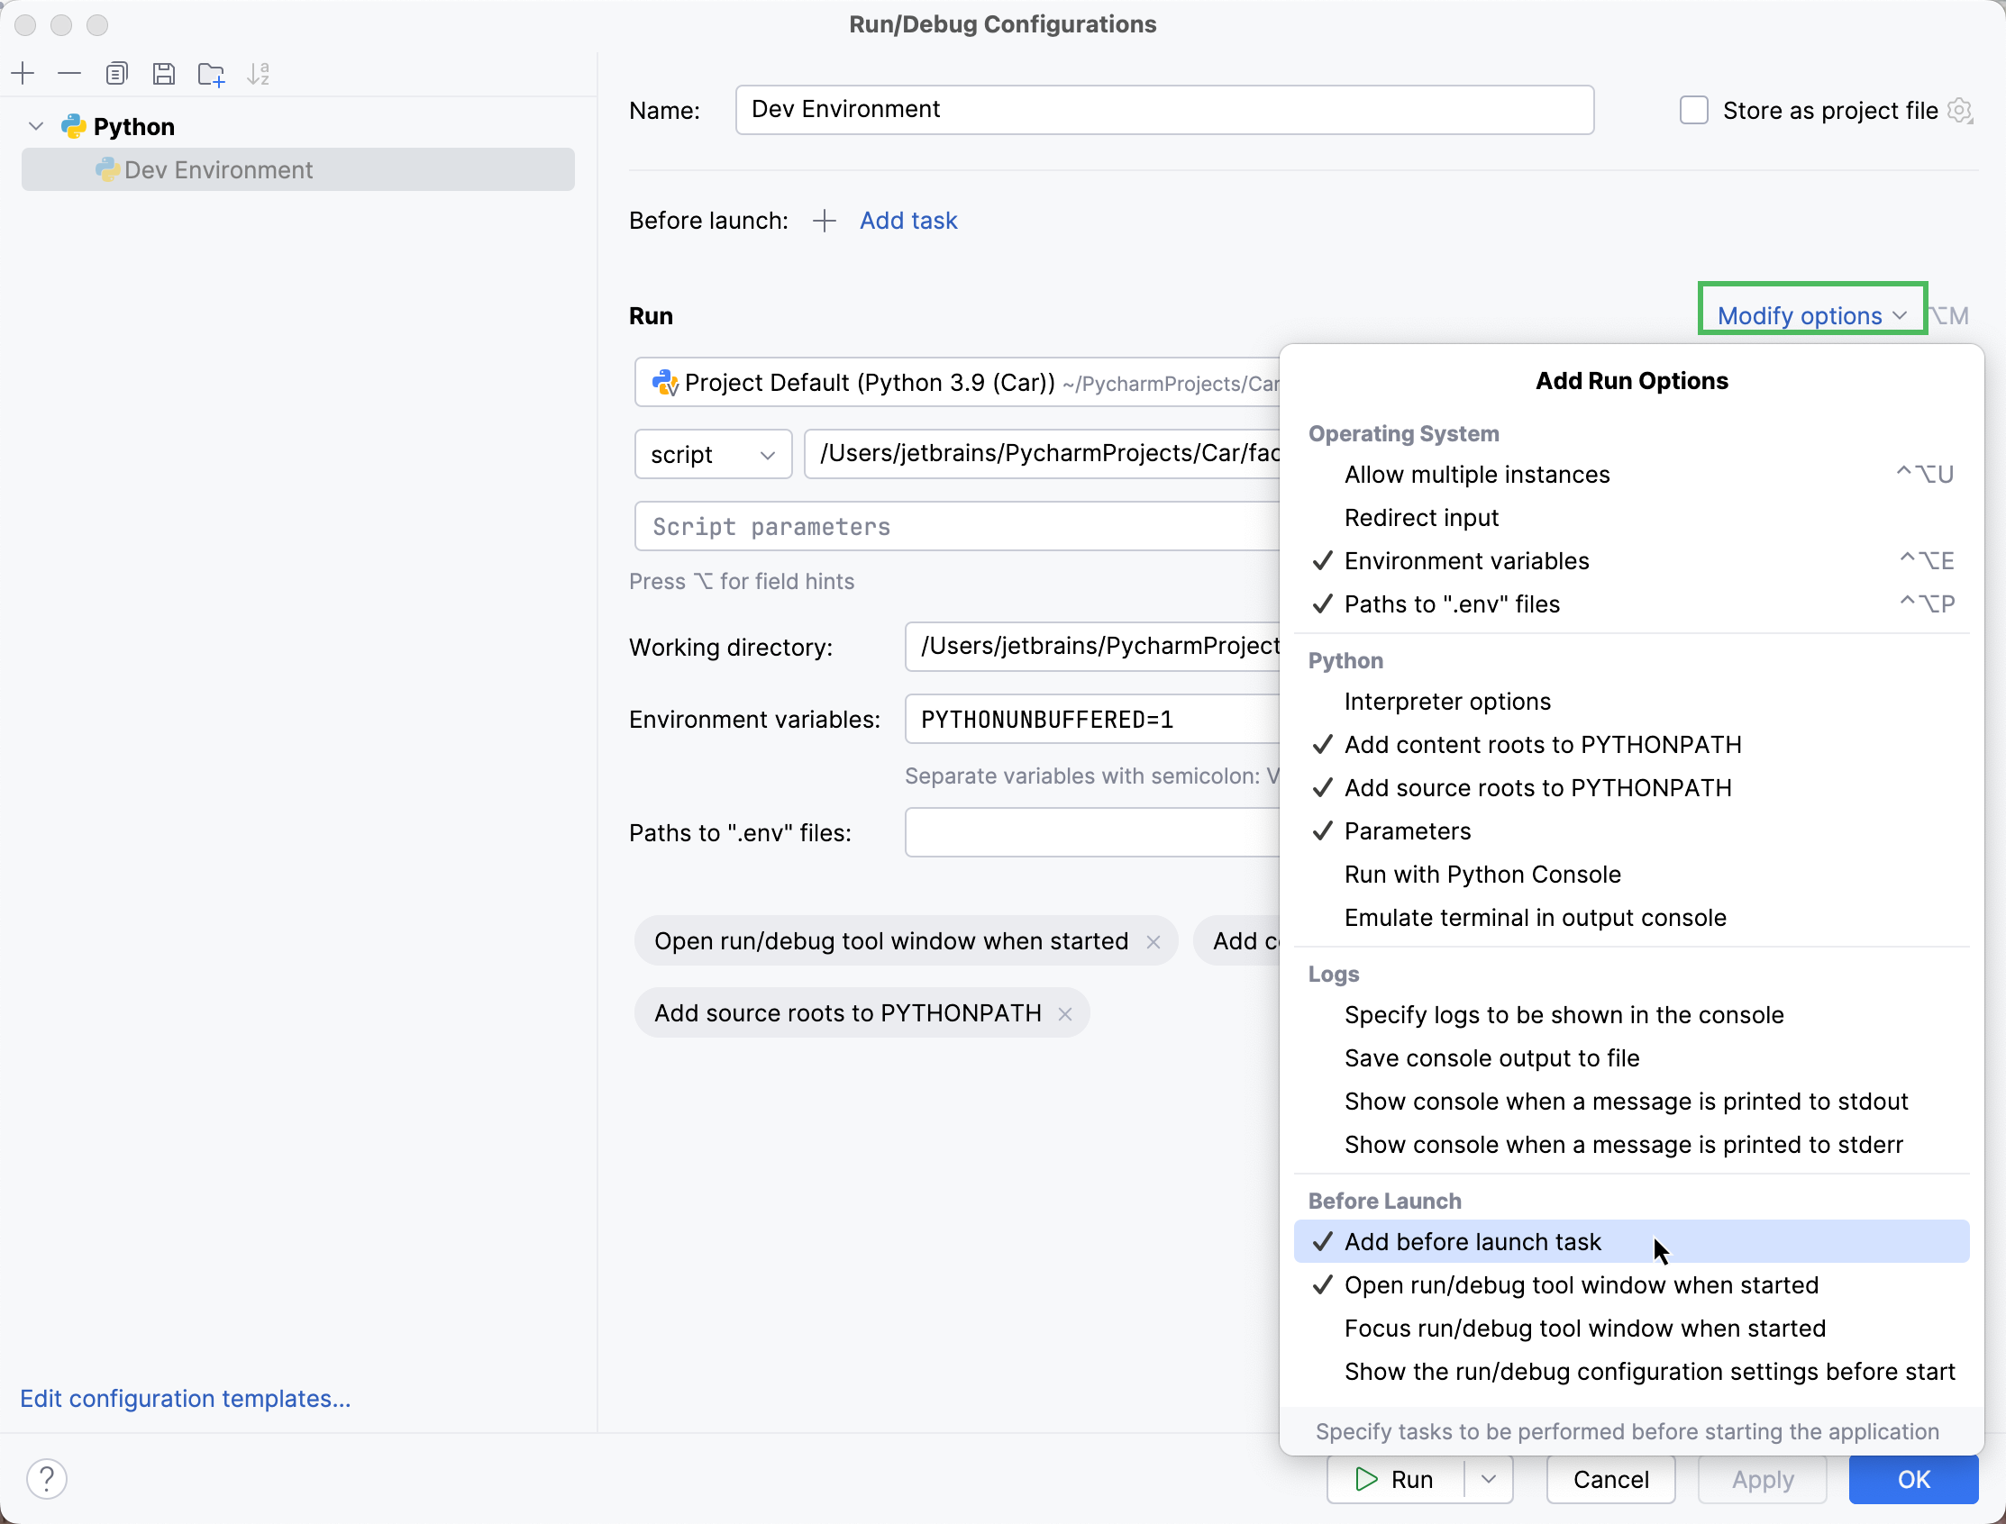Uncheck Environment variables in Add Run Options
The width and height of the screenshot is (2006, 1524).
[x=1466, y=560]
